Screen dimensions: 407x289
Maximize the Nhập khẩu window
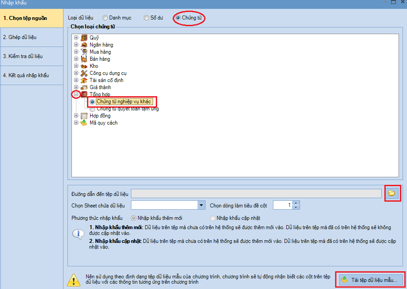[394, 2]
